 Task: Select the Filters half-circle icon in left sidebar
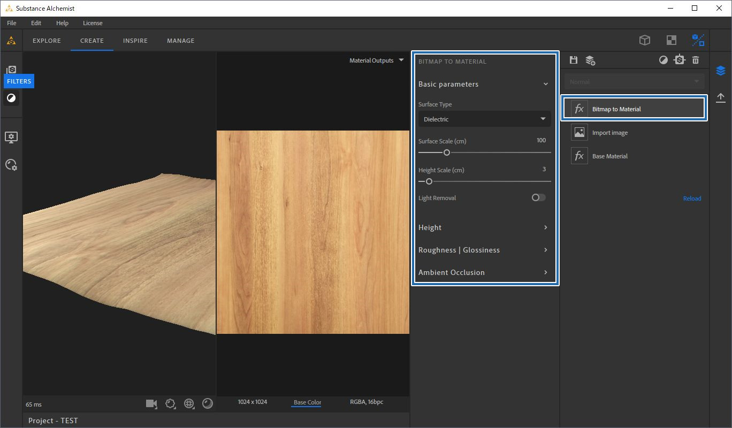11,98
